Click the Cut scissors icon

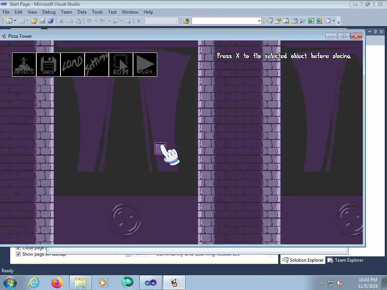(x=62, y=21)
